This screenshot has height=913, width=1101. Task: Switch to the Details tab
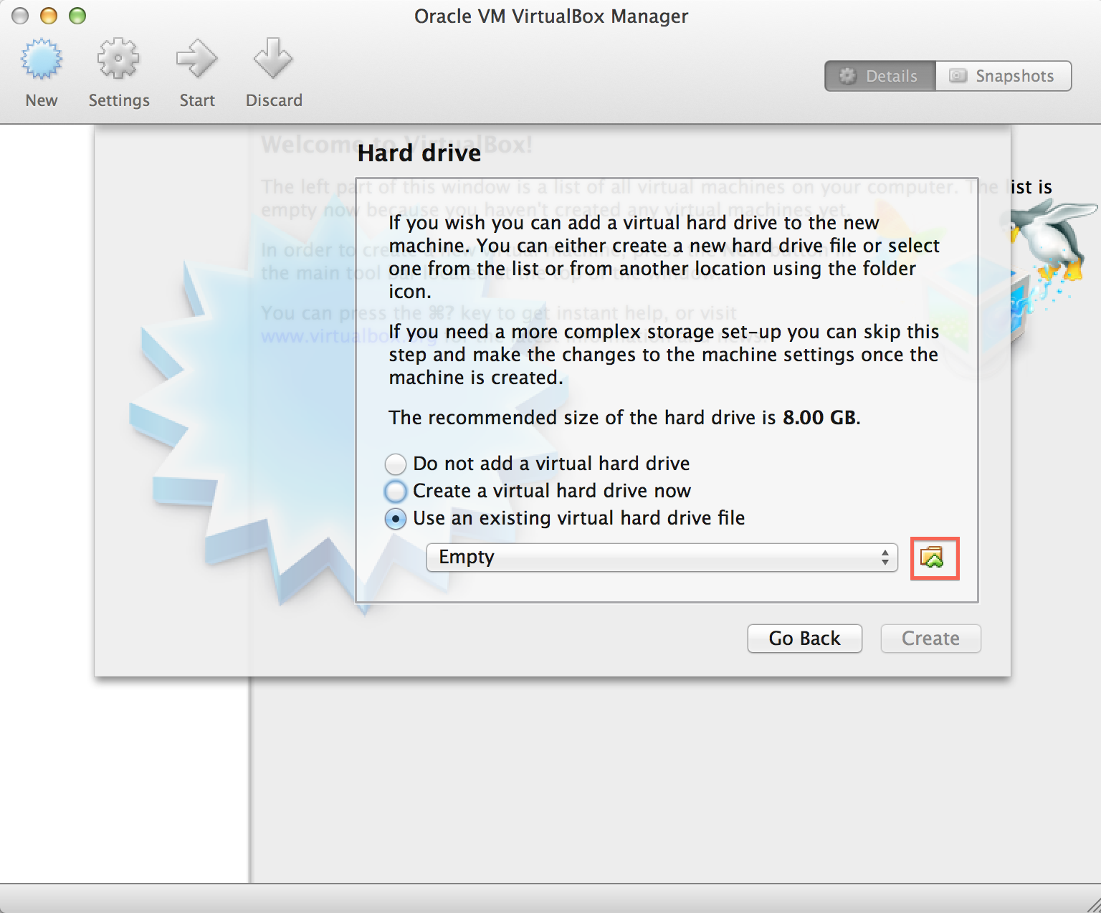[880, 76]
